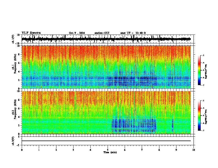Click the log(PSD) label beside ch.1 color bar
Screen dimensions: 218x168
[x=206, y=71]
